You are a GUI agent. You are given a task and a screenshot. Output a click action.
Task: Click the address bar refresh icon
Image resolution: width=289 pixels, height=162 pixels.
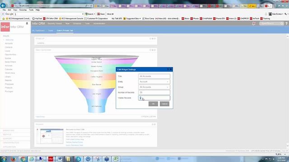coord(91,6)
